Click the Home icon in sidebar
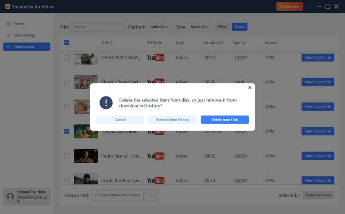345x214 pixels. pyautogui.click(x=8, y=24)
